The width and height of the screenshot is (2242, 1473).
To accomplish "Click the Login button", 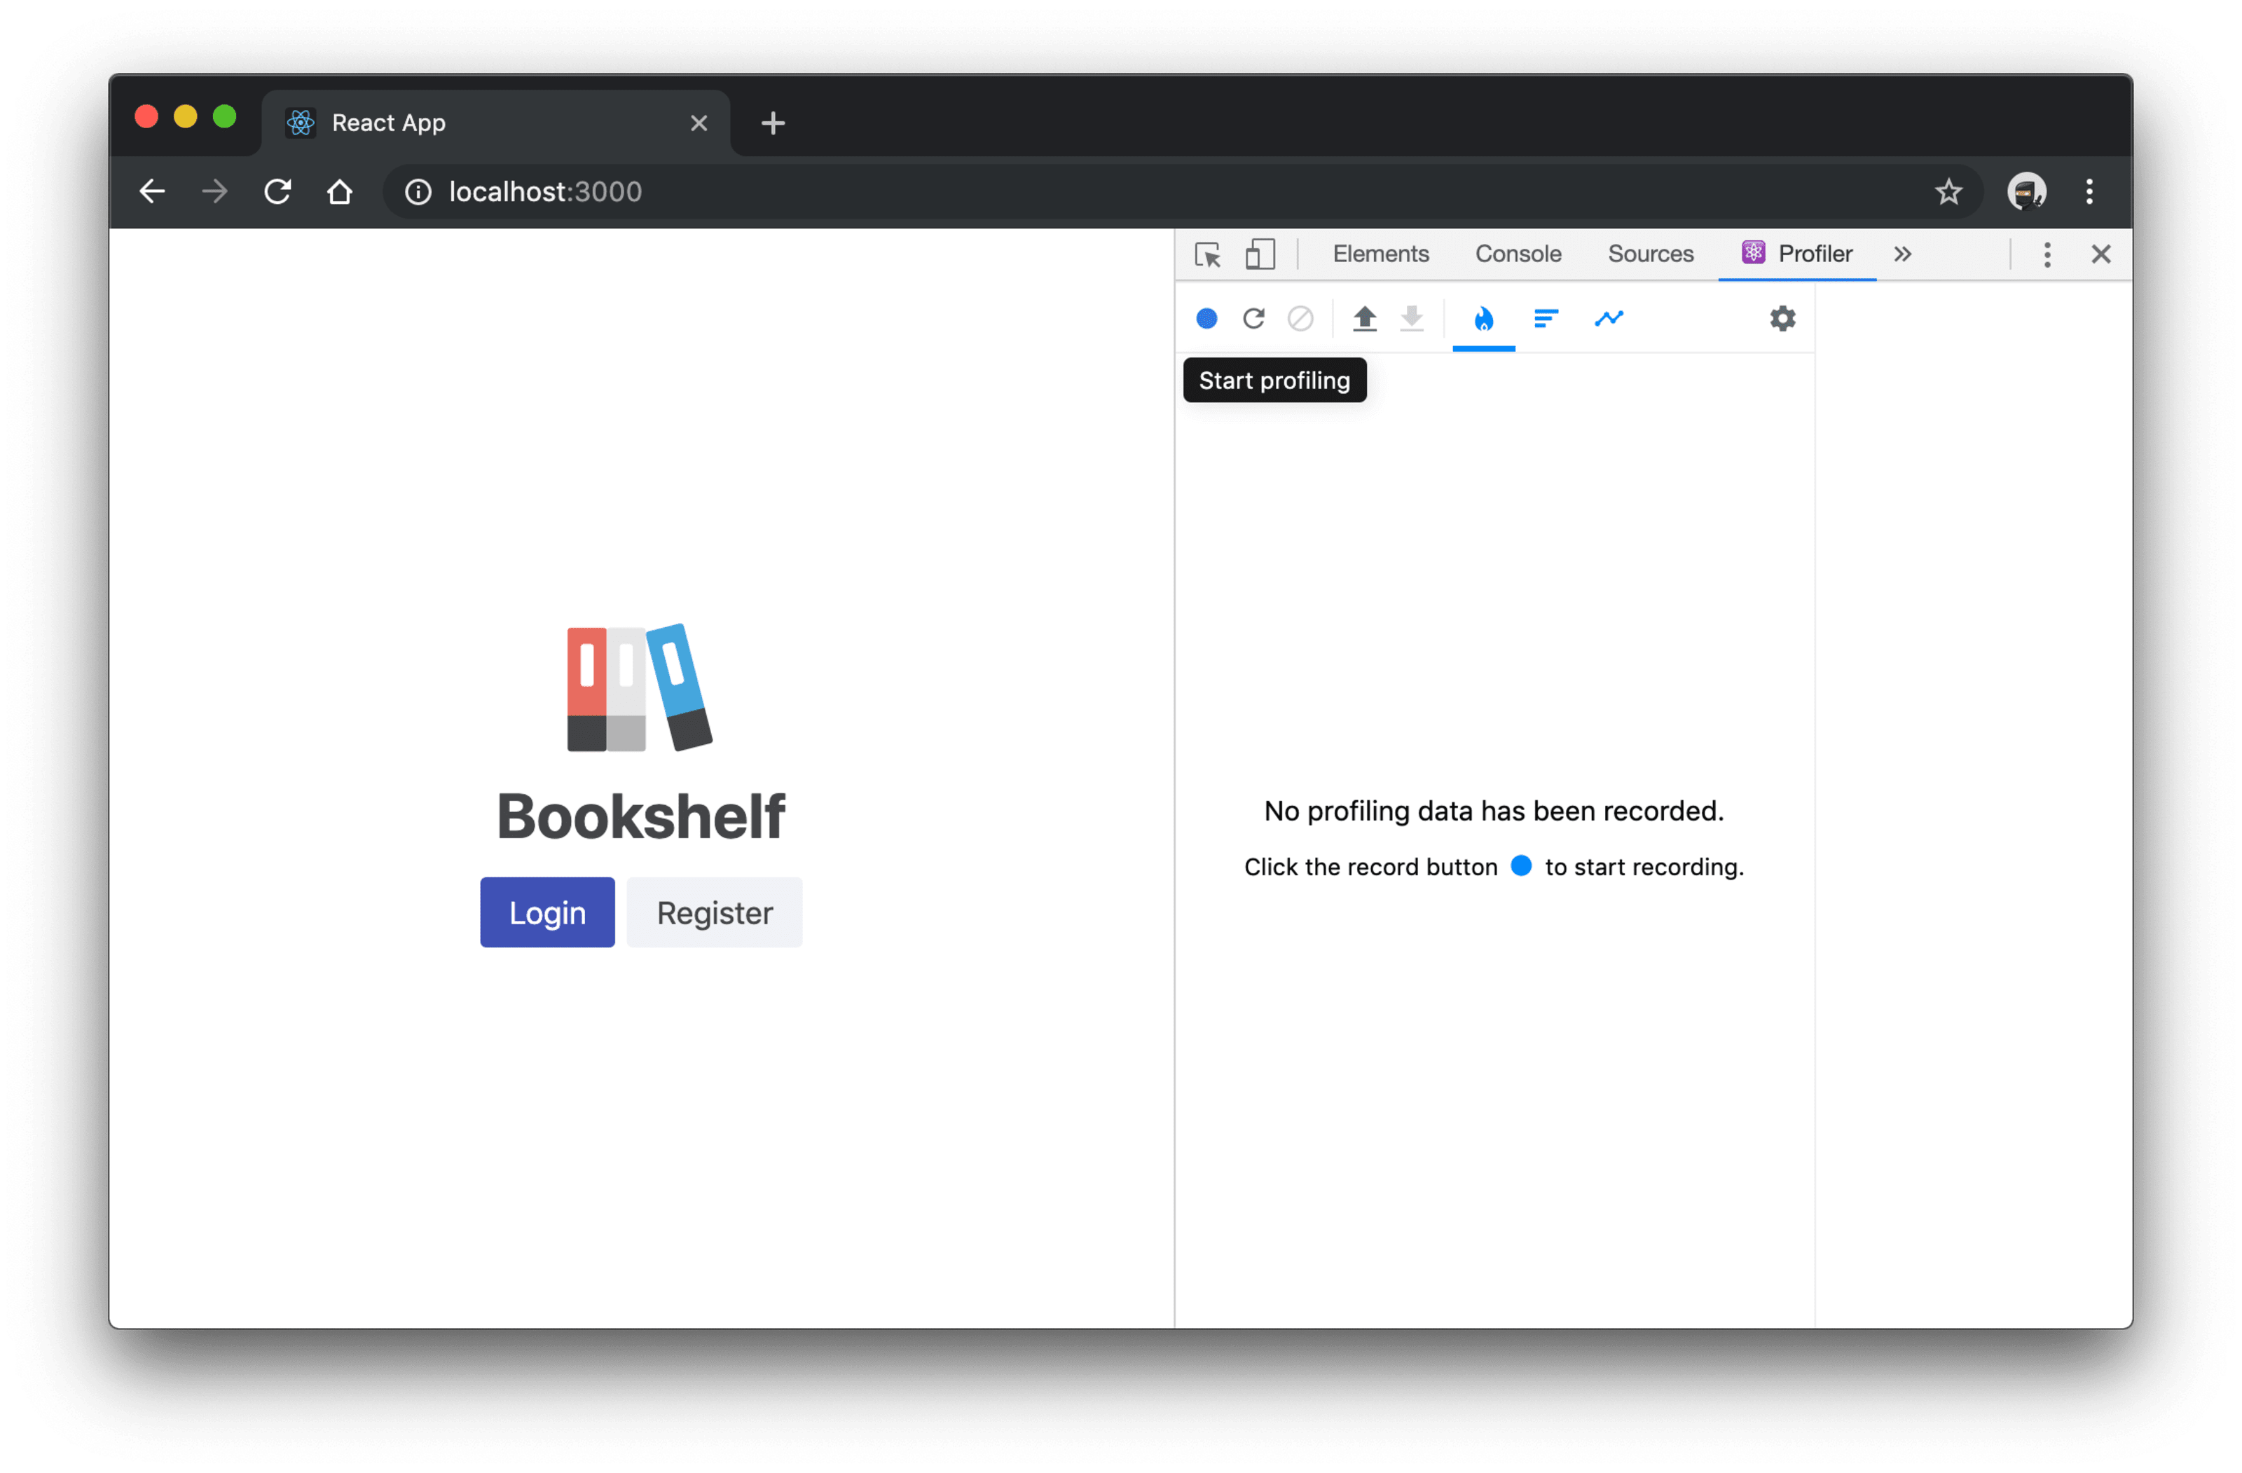I will click(547, 912).
